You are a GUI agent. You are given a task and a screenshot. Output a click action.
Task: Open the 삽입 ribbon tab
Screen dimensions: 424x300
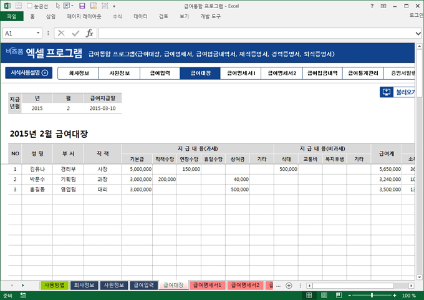click(51, 16)
